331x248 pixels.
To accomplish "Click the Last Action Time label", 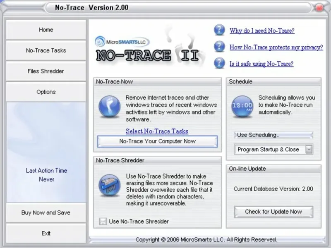I will [46, 170].
